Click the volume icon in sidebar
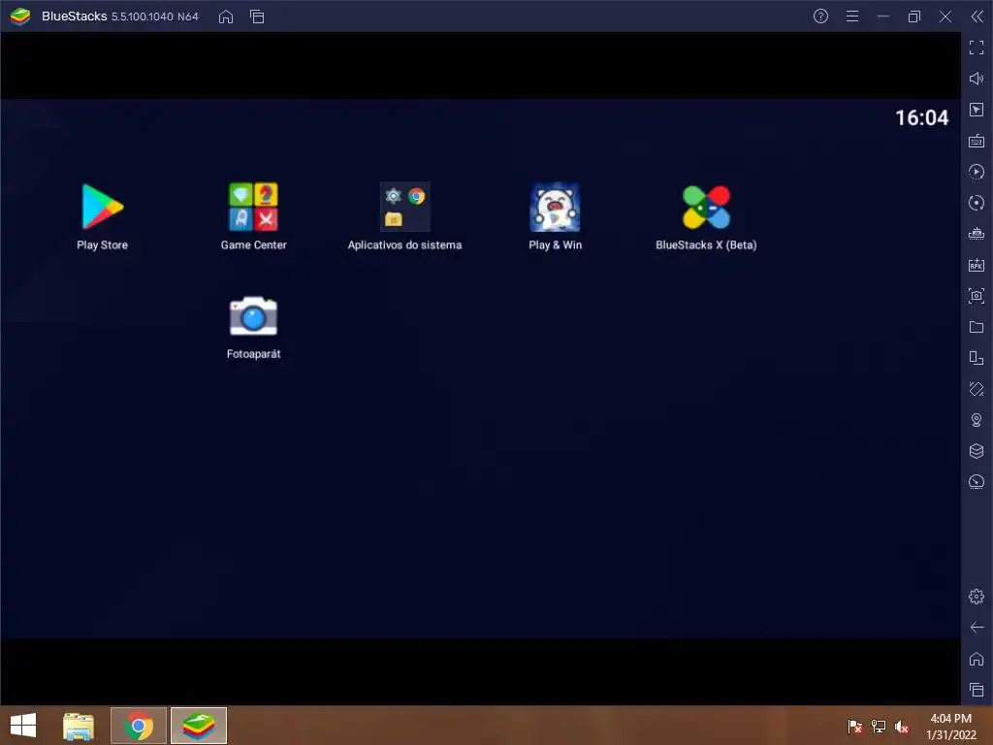The width and height of the screenshot is (993, 745). click(977, 79)
